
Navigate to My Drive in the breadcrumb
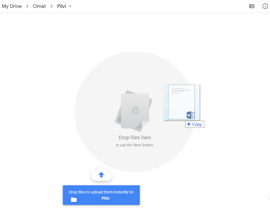click(x=12, y=6)
